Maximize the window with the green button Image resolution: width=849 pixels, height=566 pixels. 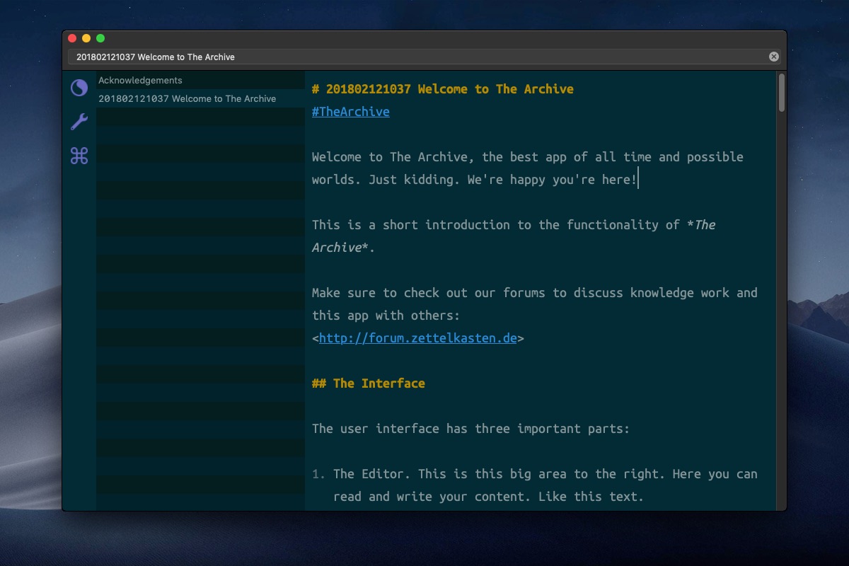(x=100, y=38)
